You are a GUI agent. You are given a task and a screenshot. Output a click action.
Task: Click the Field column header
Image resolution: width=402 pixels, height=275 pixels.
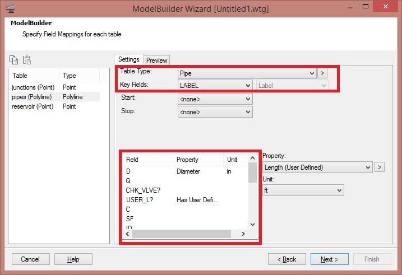147,160
